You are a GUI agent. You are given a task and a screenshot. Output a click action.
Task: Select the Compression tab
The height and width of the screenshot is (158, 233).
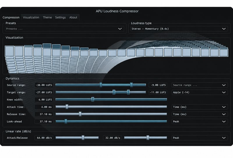click(11, 17)
